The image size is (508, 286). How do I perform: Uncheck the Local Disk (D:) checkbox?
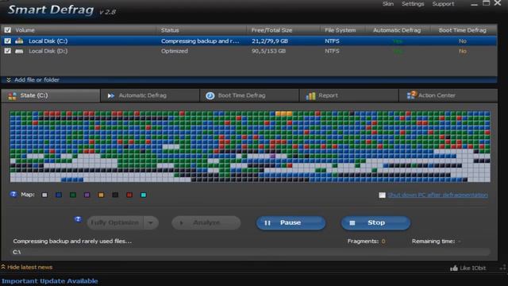(7, 51)
